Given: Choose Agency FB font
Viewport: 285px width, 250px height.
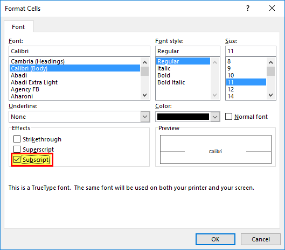Looking at the screenshot, I should tap(75, 89).
